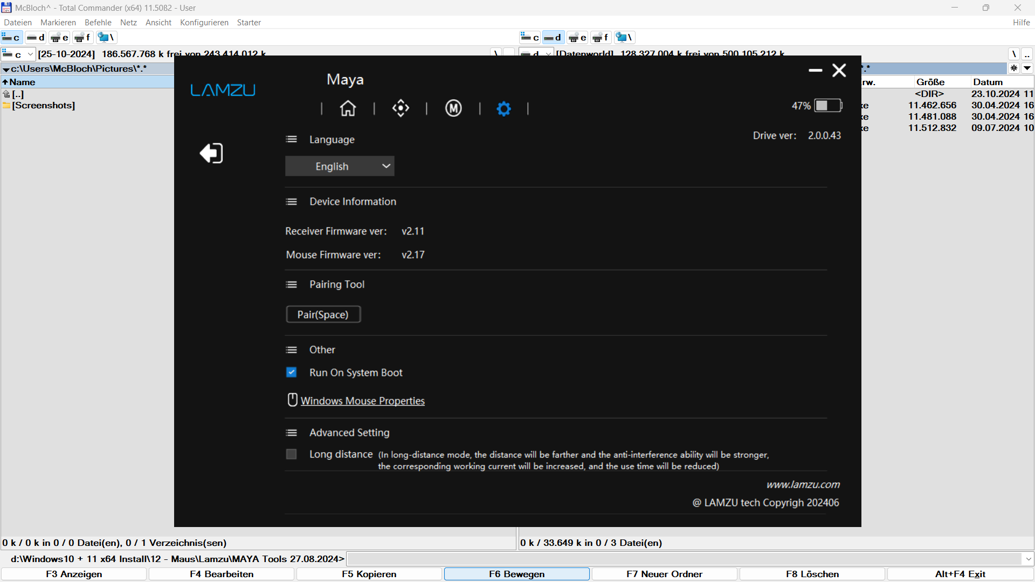Select the blue gear settings icon
The height and width of the screenshot is (582, 1035).
(x=503, y=109)
